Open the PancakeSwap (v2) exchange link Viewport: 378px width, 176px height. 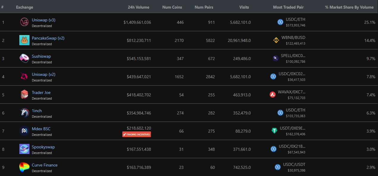coord(48,38)
